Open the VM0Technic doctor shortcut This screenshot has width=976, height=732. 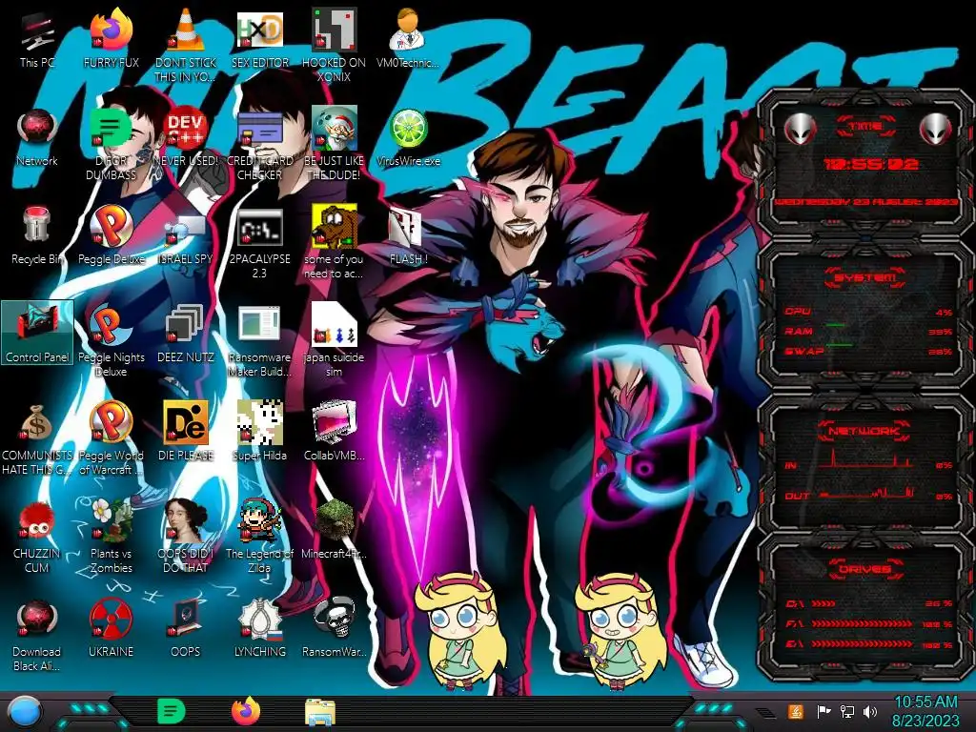click(408, 40)
